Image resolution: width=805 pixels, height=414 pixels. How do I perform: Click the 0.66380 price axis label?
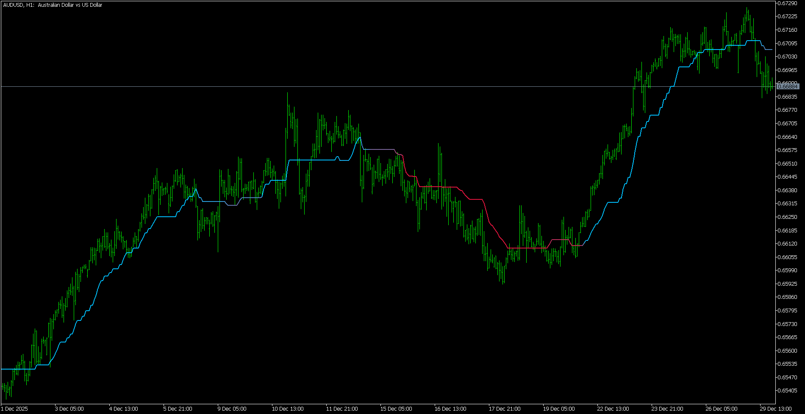pos(788,190)
